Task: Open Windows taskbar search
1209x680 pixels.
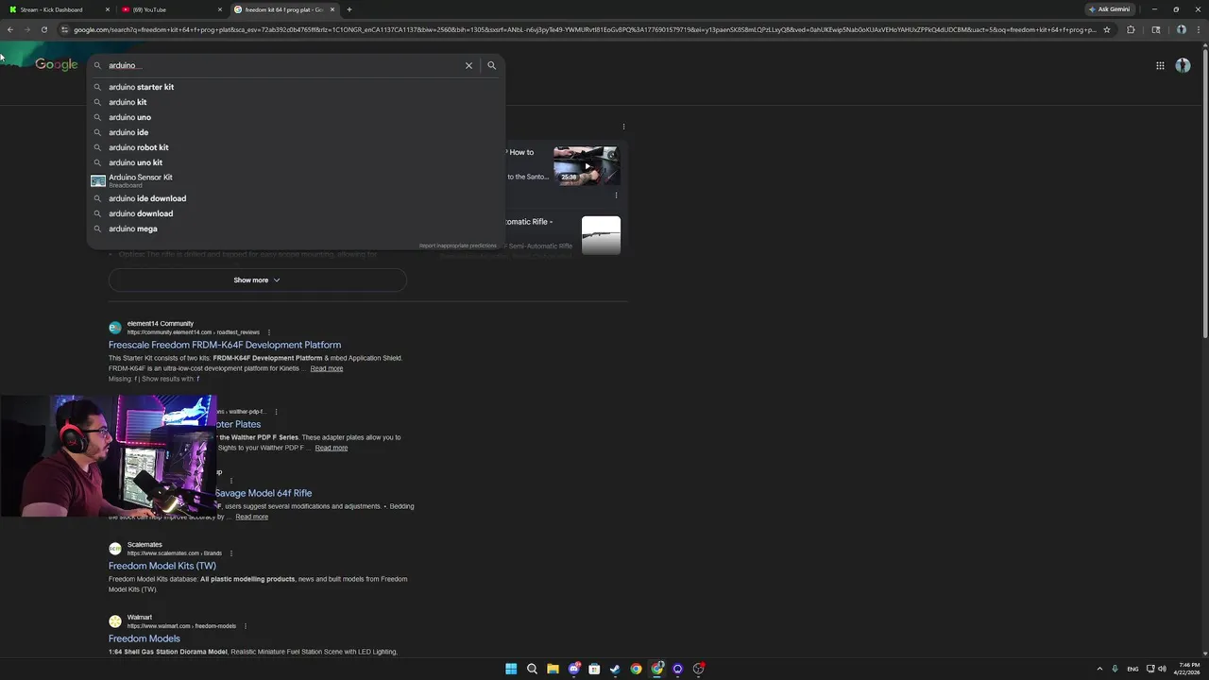Action: pos(532,669)
